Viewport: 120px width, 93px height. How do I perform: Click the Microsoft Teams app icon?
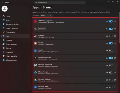click(35, 87)
